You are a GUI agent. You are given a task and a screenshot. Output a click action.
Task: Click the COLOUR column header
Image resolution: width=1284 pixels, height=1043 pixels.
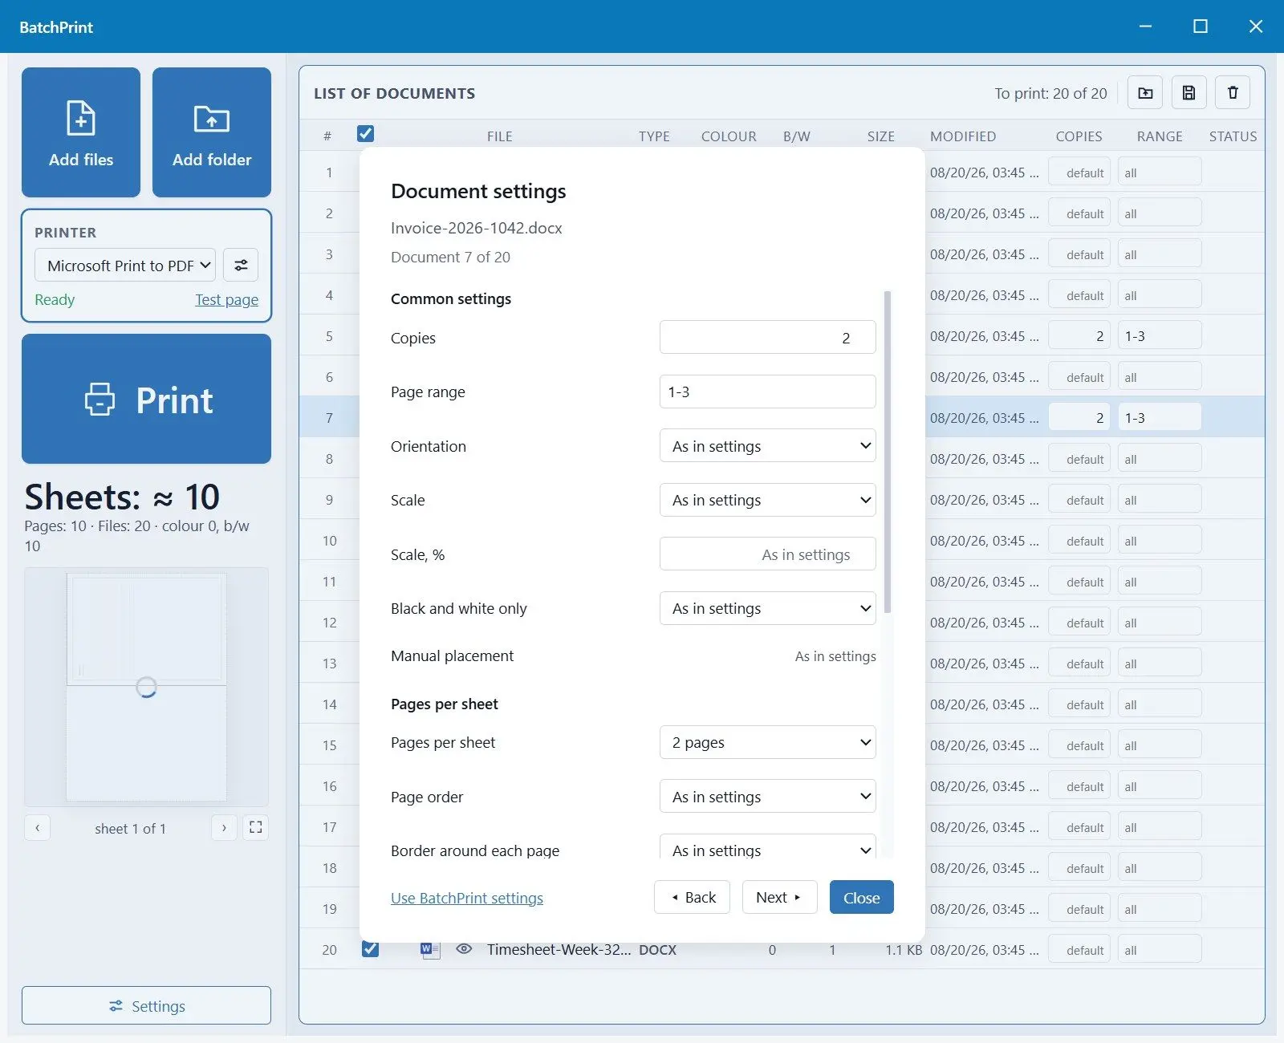[729, 136]
